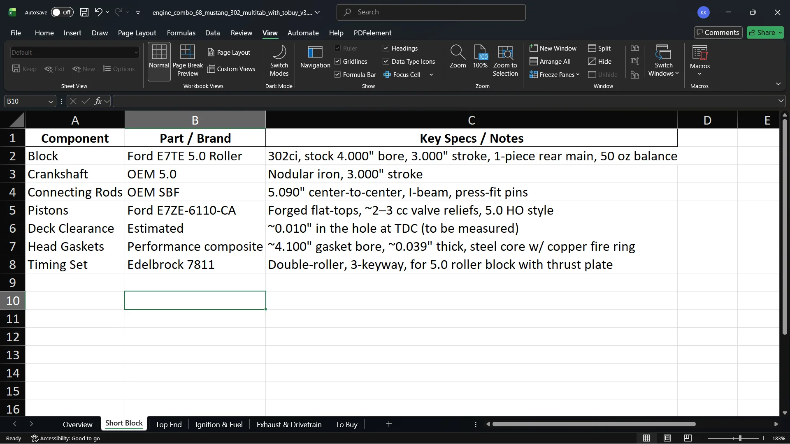Select cell with Edelbrock 7811

(x=195, y=264)
